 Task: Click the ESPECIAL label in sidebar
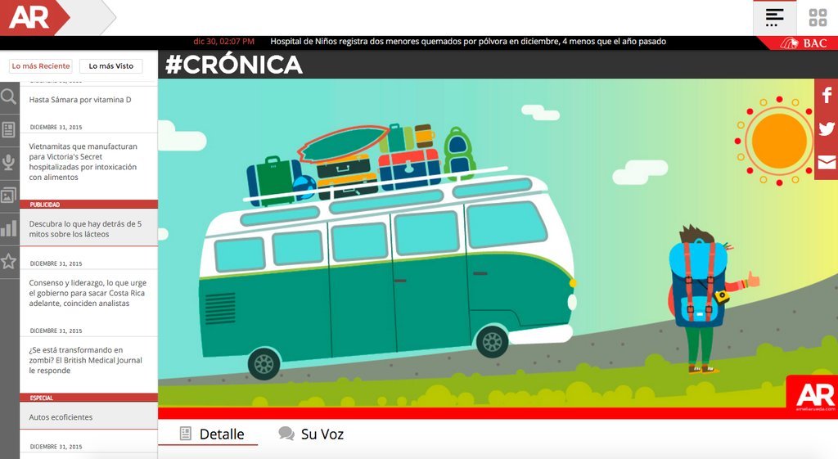coord(42,398)
